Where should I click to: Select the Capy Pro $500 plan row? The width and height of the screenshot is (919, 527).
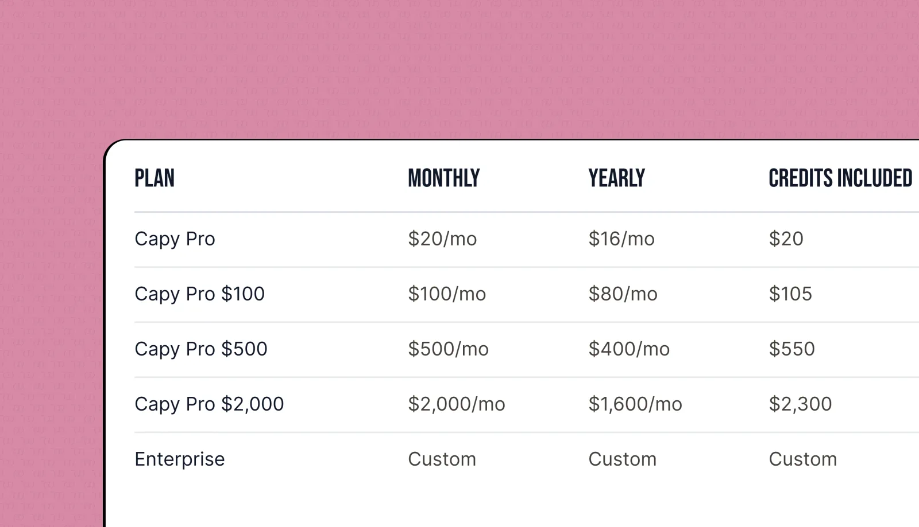tap(527, 349)
